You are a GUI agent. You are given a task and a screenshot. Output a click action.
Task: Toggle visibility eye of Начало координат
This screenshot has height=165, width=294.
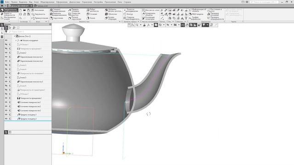pos(6,40)
